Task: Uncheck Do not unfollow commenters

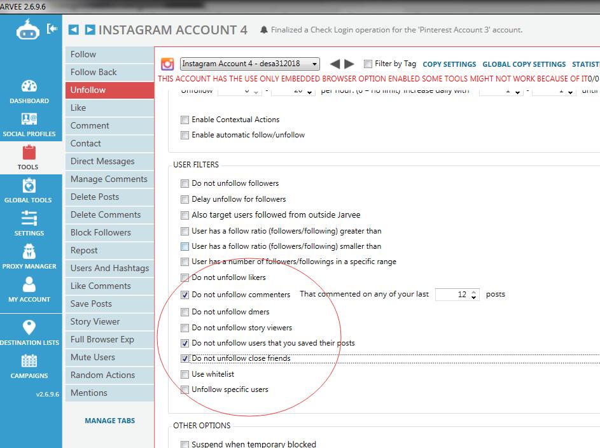Action: coord(185,295)
